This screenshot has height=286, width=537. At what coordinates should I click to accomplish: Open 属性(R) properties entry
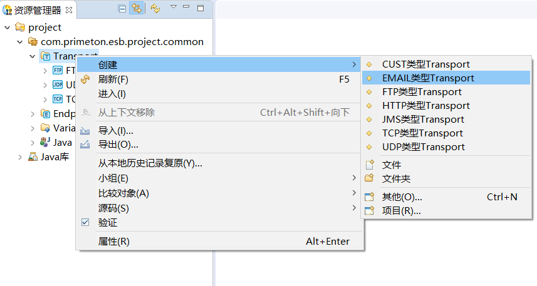point(114,242)
